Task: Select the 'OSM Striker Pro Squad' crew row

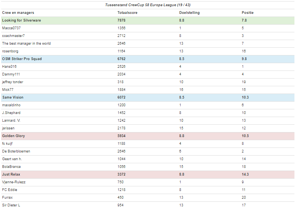Action: 22,59
